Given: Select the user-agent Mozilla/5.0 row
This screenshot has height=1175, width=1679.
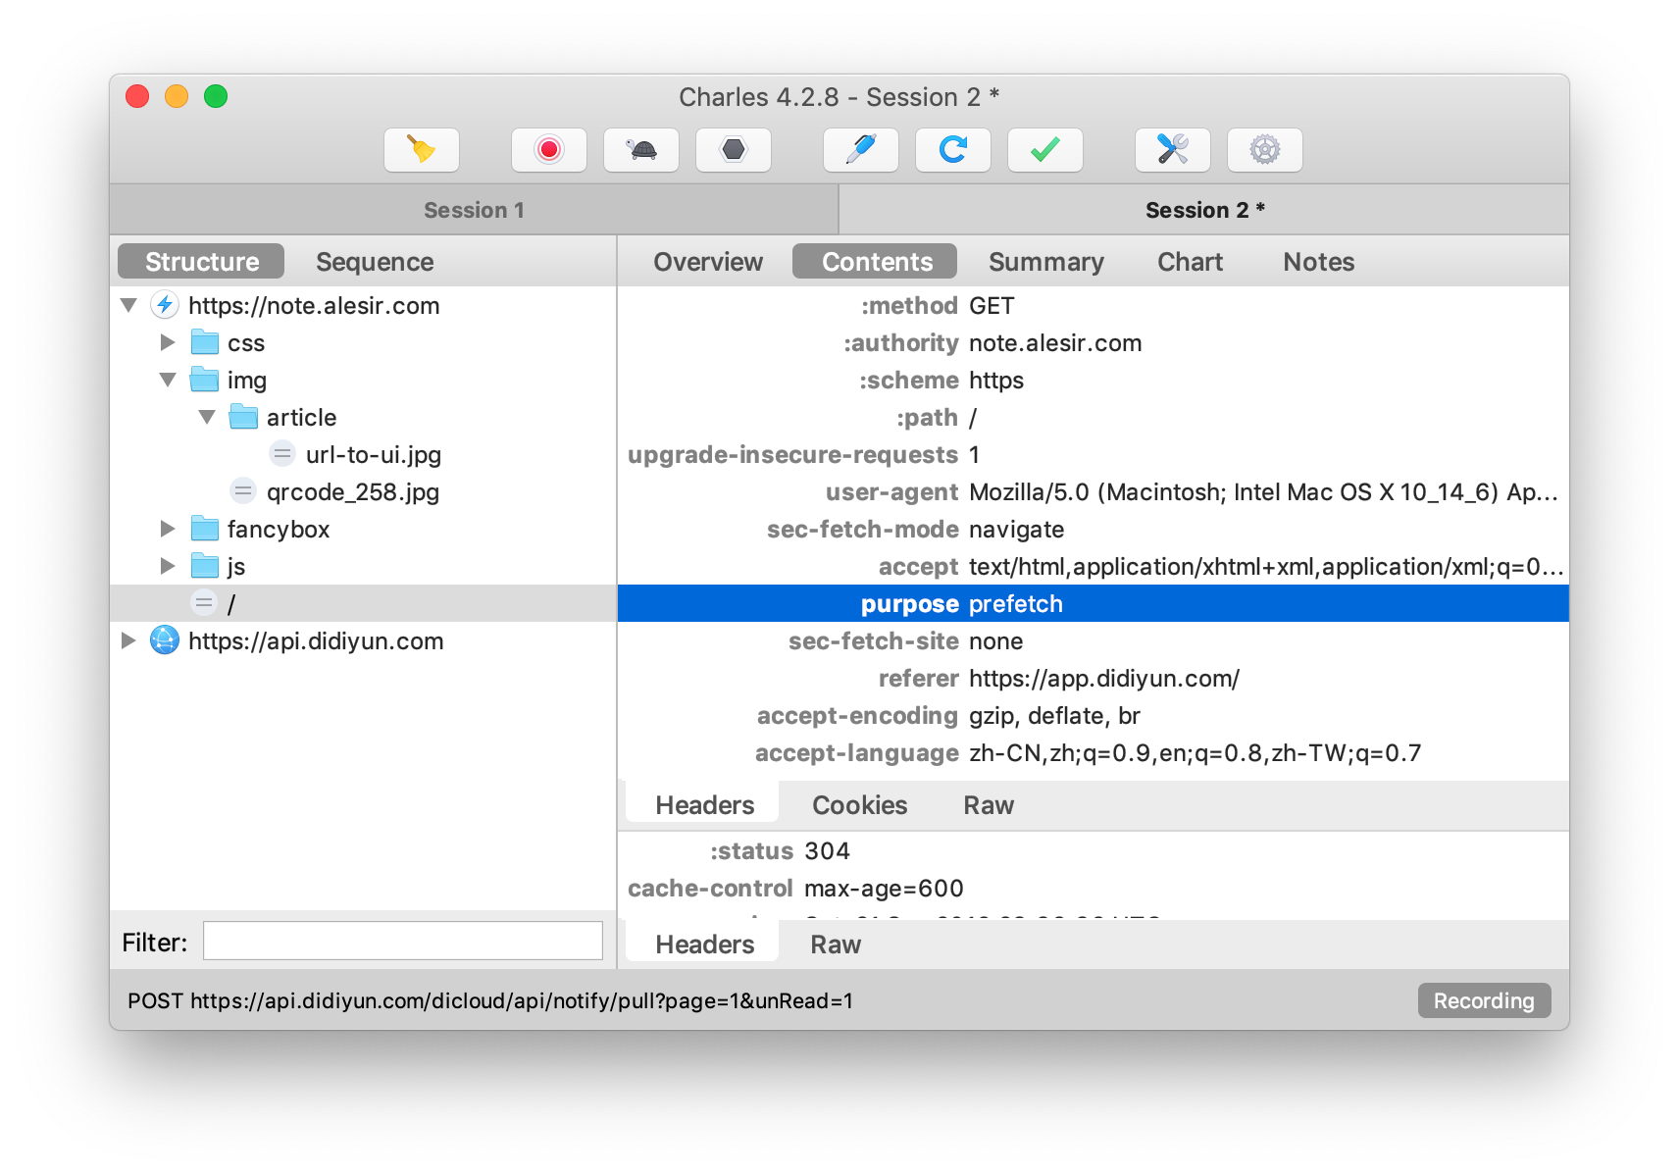Looking at the screenshot, I should click(1094, 491).
